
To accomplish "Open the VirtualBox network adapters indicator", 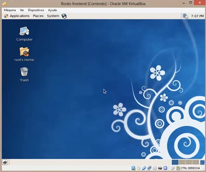I will pyautogui.click(x=149, y=168).
